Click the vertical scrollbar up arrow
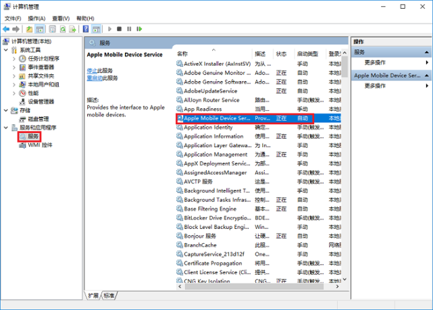The height and width of the screenshot is (310, 433). tap(345, 53)
